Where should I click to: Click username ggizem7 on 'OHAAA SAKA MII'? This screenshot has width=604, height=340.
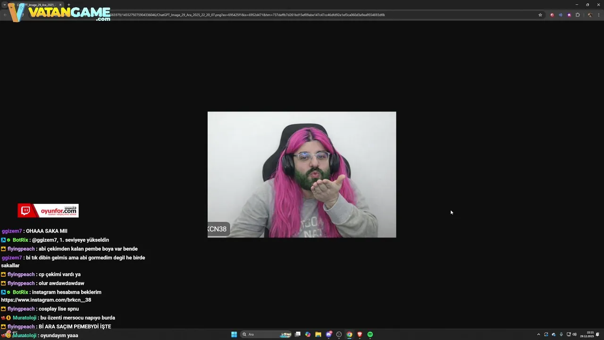tap(12, 231)
